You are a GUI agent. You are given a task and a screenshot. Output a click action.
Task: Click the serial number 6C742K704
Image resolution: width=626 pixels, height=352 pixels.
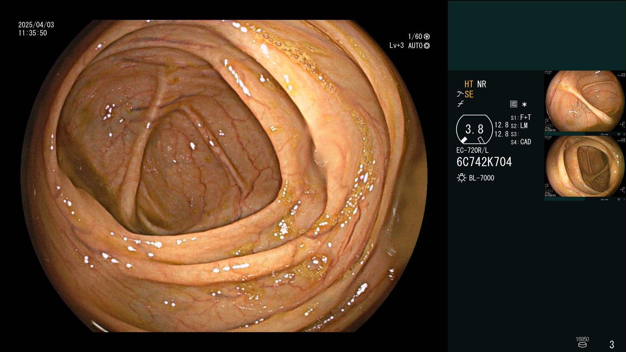(x=484, y=162)
